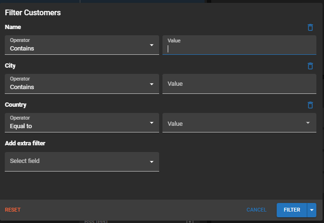Viewport: 324px width, 223px height.
Task: Apply filters with the FILTER button
Action: click(292, 210)
